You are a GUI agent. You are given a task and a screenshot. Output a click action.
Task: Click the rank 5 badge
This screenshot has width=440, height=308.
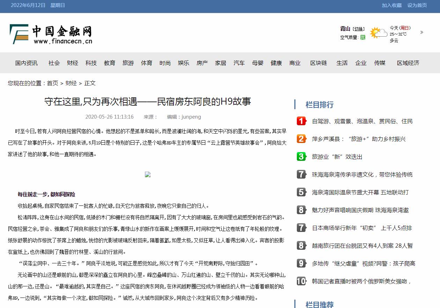pyautogui.click(x=301, y=192)
